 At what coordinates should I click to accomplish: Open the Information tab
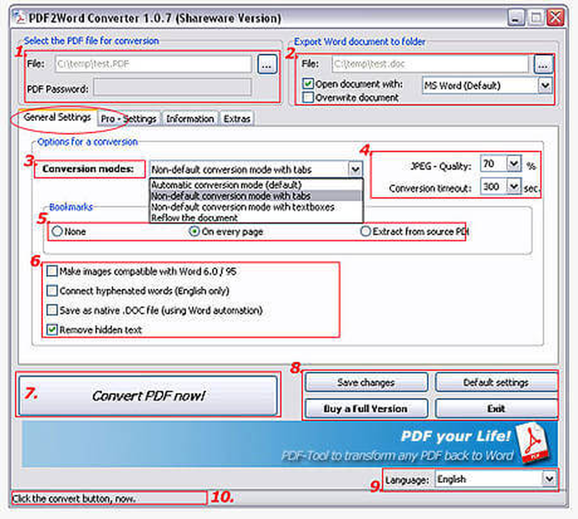(x=190, y=119)
